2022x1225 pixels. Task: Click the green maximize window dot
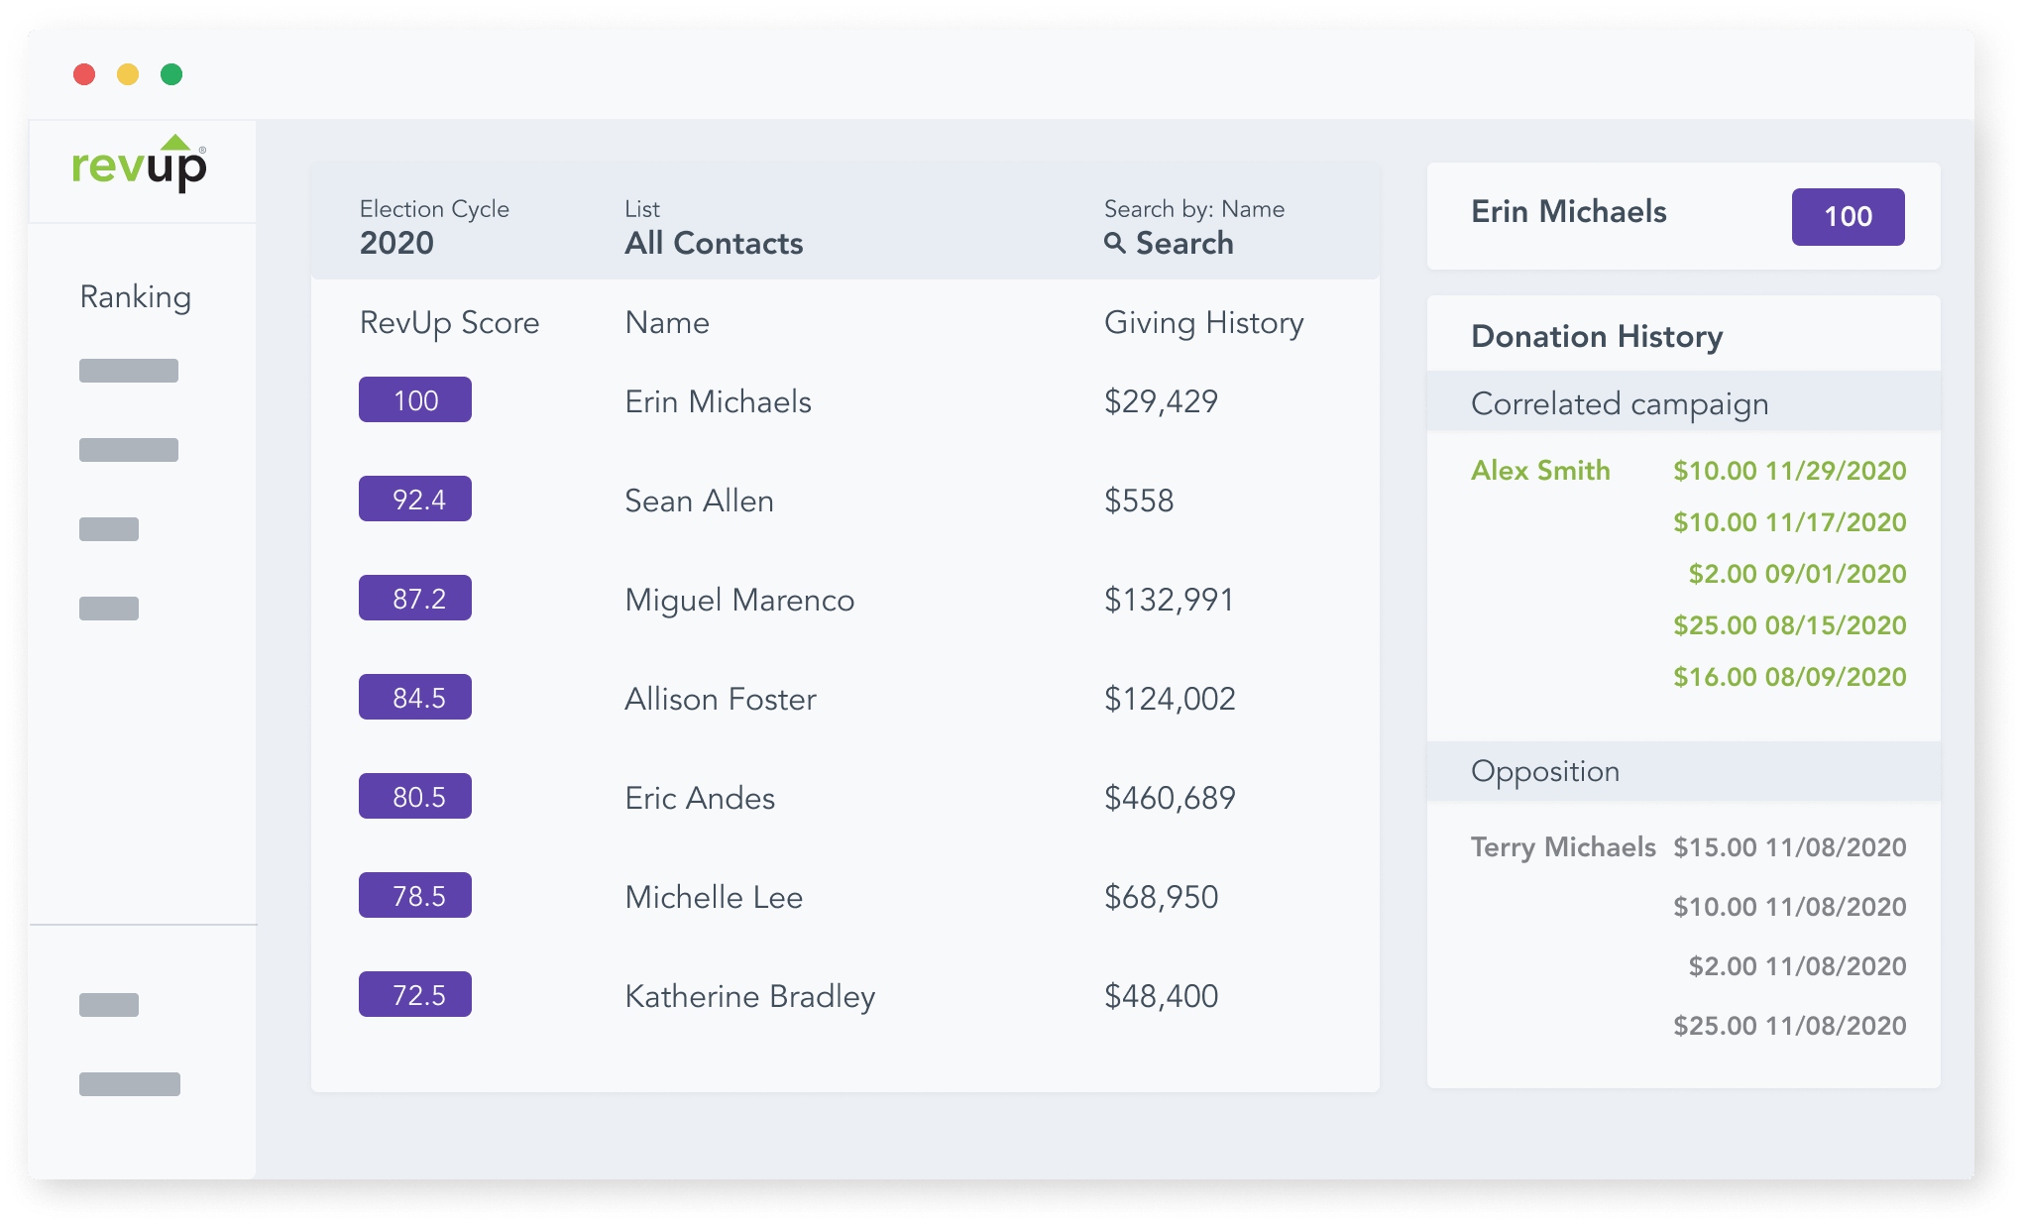(171, 74)
